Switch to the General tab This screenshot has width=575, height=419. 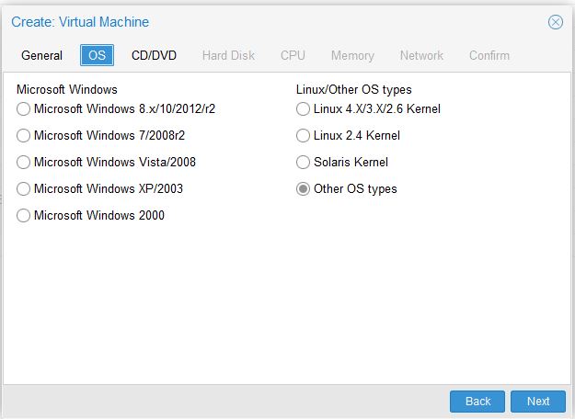click(41, 55)
